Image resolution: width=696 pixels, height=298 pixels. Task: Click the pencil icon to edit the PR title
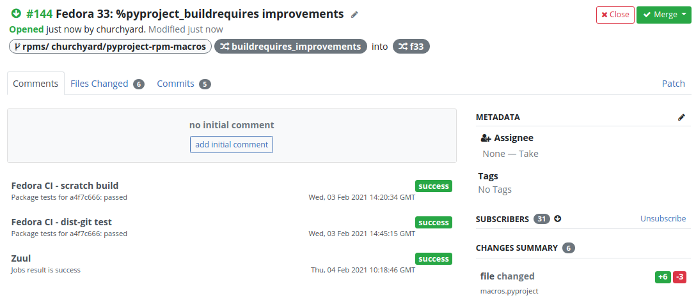pos(354,15)
